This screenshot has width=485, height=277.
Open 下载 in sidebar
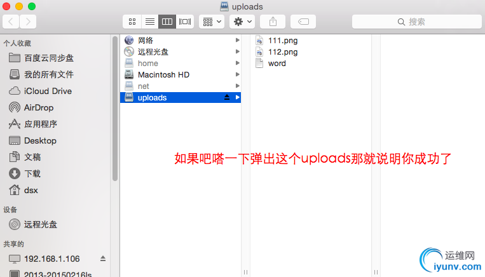point(25,173)
